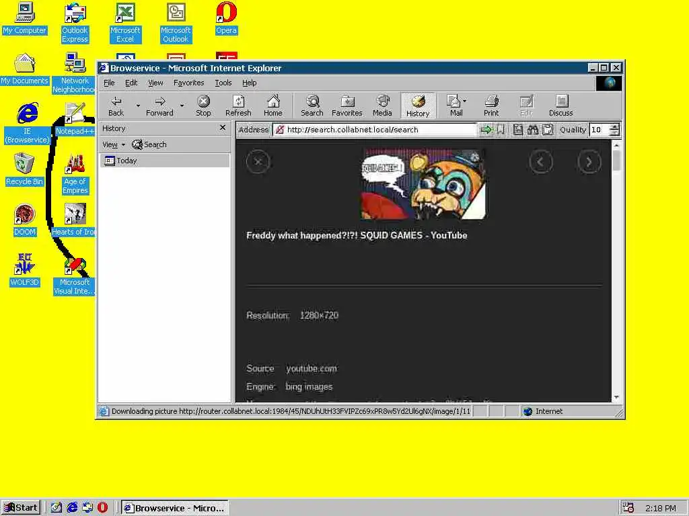Click the Discuss toolbar button

click(x=560, y=105)
